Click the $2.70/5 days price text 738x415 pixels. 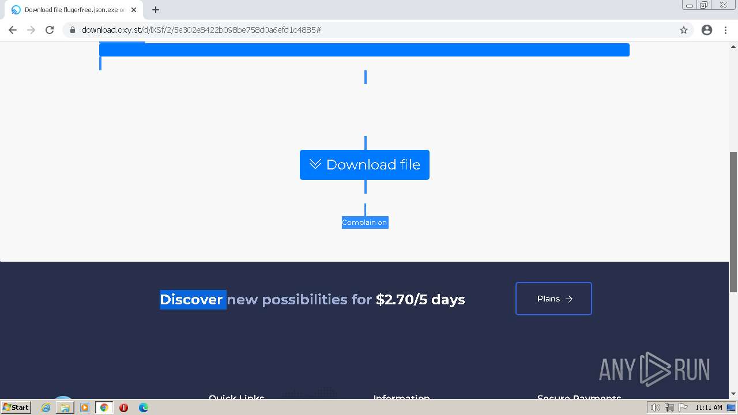(420, 300)
